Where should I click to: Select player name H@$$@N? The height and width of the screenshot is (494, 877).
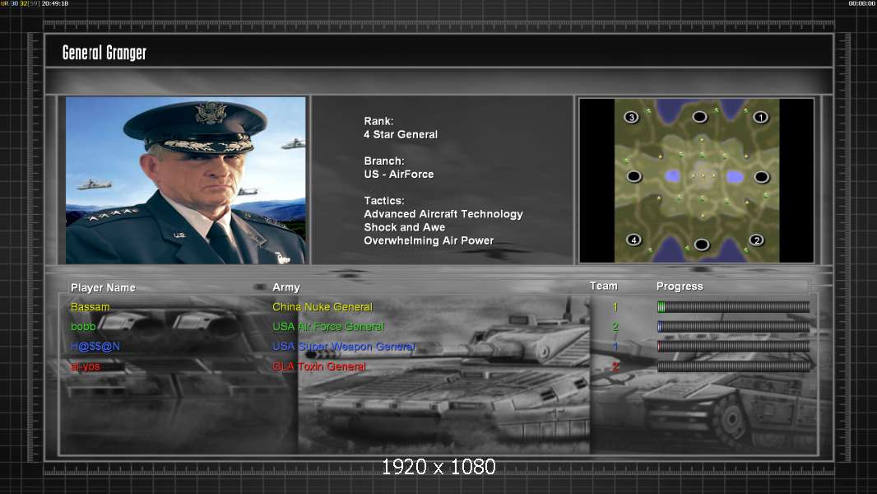click(x=95, y=347)
